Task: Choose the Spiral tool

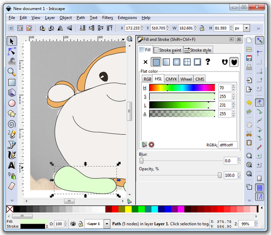Action: click(x=12, y=124)
